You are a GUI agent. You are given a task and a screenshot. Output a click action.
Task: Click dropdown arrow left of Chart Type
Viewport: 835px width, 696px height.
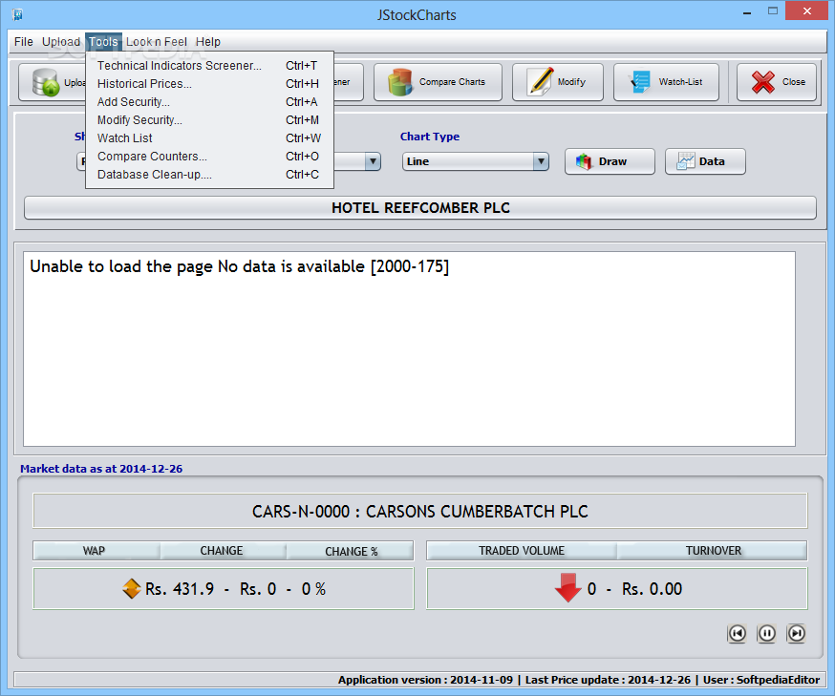373,161
